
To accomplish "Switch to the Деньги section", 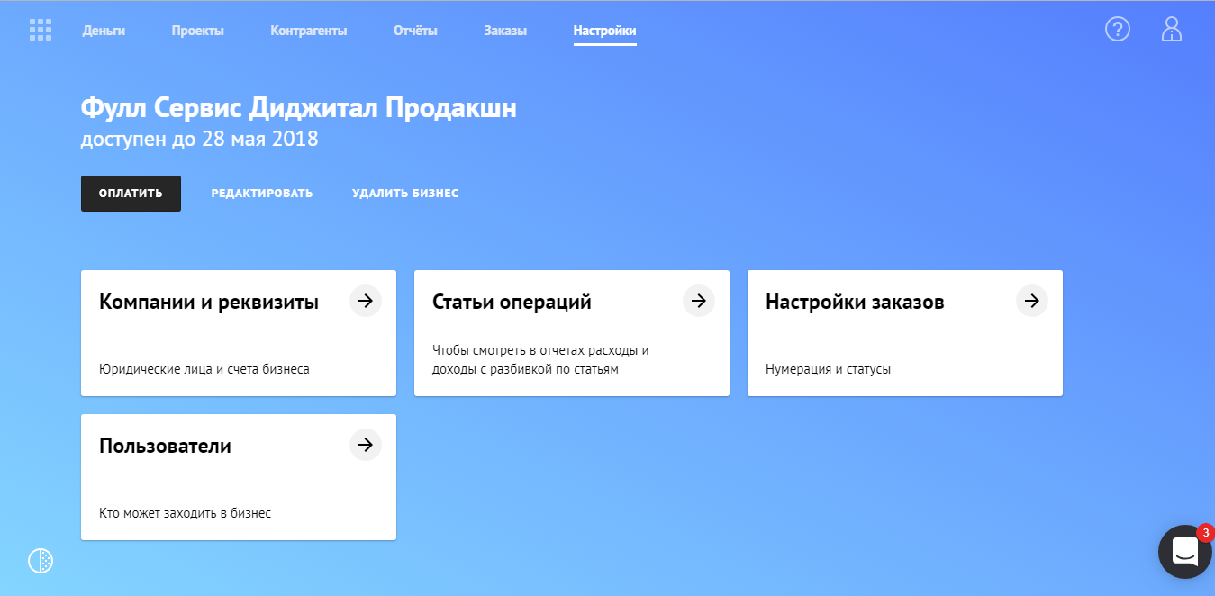I will [104, 29].
